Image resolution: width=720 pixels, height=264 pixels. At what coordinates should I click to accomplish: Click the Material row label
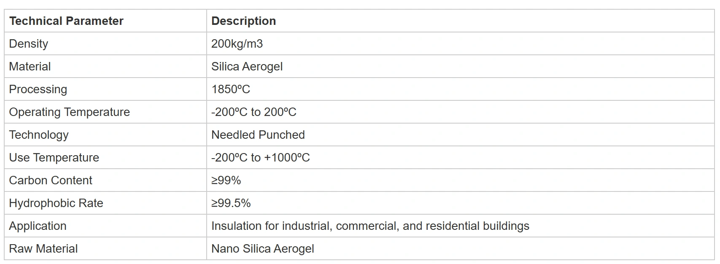pos(30,67)
